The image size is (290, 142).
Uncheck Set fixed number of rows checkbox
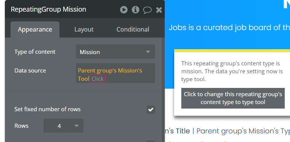tap(151, 110)
